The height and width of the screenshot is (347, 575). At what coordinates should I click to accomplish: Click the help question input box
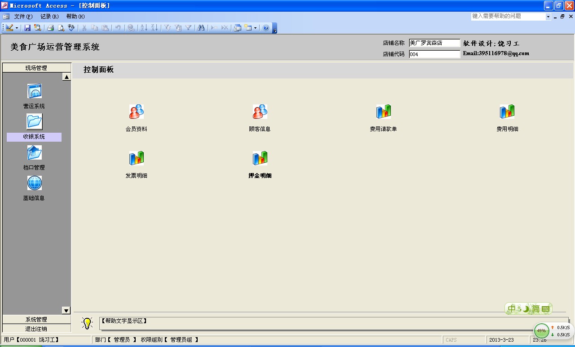coord(508,17)
